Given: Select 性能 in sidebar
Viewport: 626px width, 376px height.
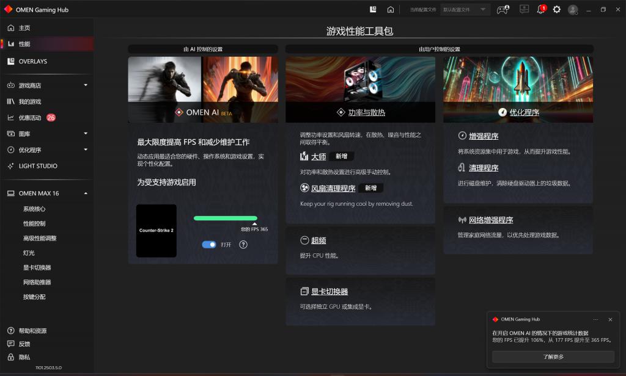Looking at the screenshot, I should tap(47, 44).
